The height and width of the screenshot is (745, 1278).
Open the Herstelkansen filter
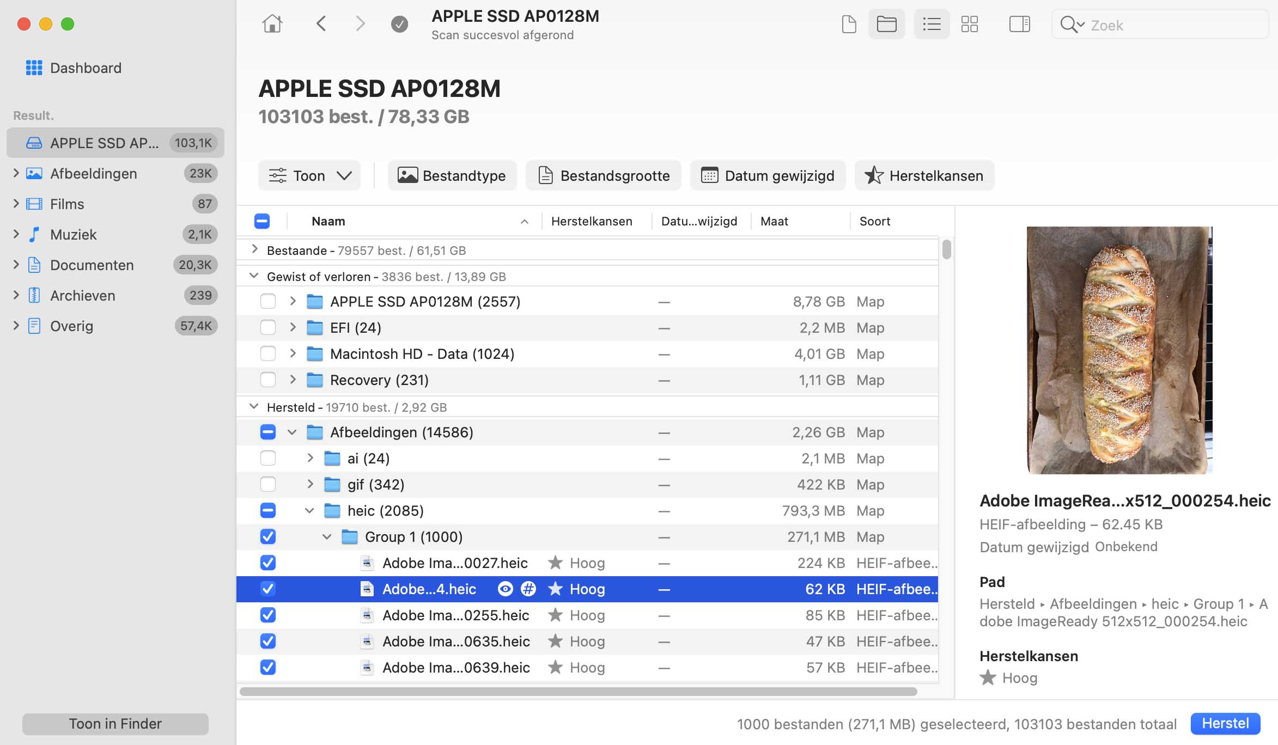[x=924, y=175]
